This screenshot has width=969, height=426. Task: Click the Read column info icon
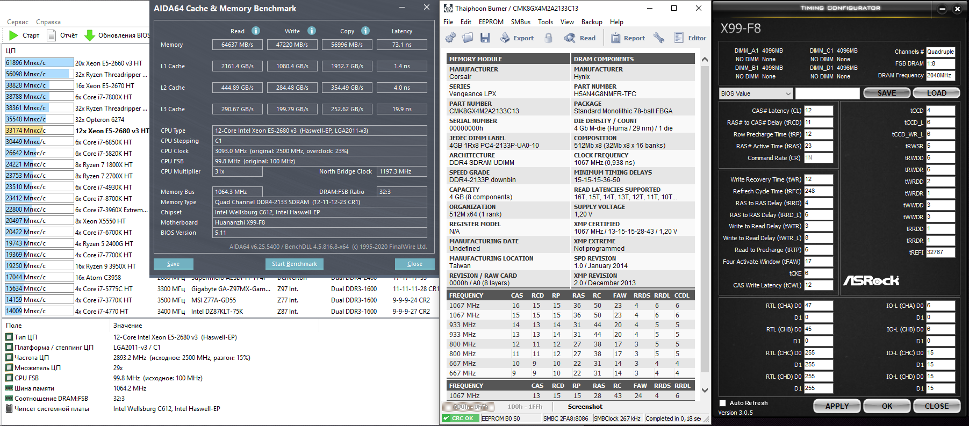click(256, 31)
